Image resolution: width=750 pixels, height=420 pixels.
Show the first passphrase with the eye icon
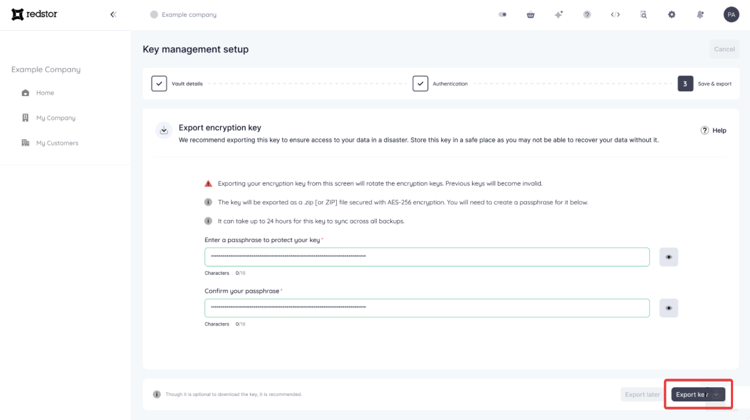point(669,257)
